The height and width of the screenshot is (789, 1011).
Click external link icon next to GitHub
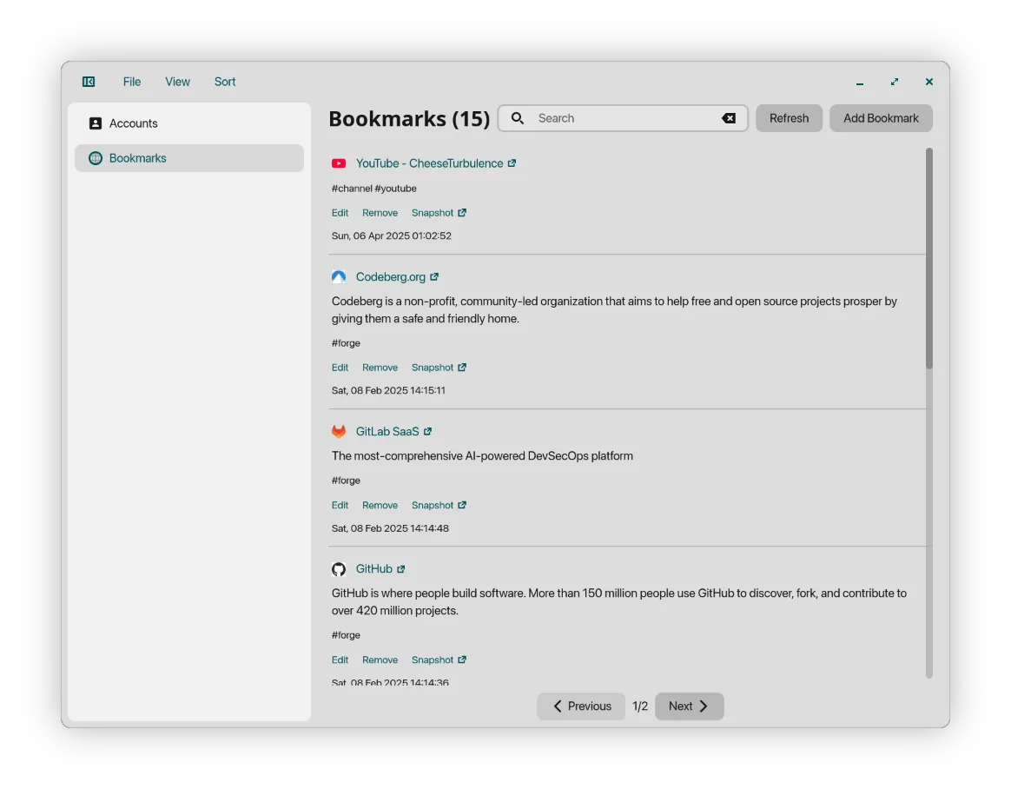pos(401,569)
